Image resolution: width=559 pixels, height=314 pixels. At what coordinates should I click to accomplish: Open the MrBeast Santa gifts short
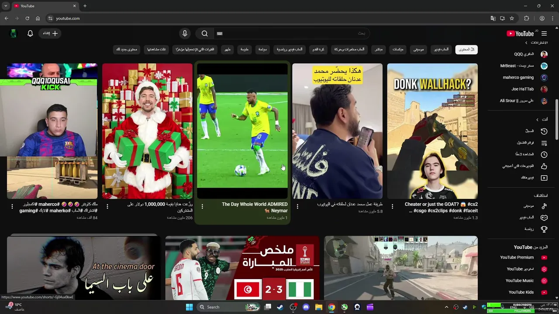click(x=147, y=131)
